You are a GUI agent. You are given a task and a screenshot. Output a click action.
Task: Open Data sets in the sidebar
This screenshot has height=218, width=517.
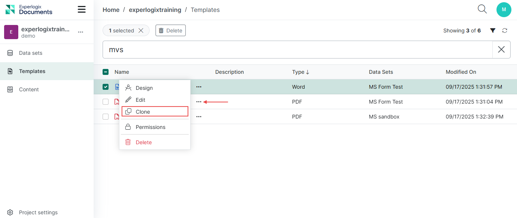[31, 53]
